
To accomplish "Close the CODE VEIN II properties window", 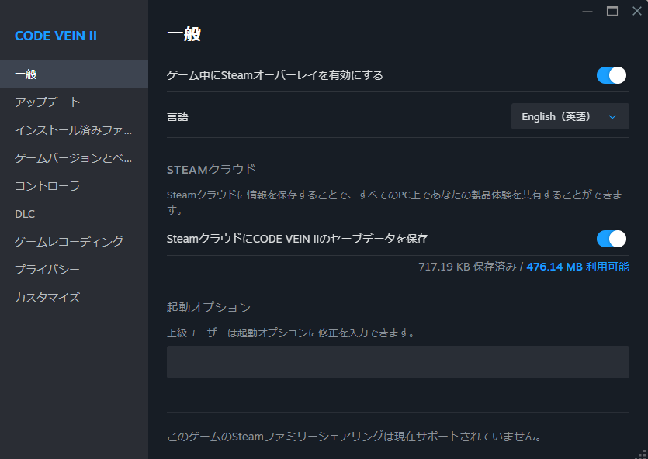I will 636,11.
